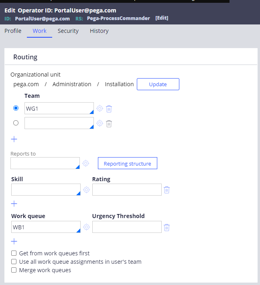The width and height of the screenshot is (260, 285).
Task: Click the Update organizational unit button
Action: [x=158, y=84]
